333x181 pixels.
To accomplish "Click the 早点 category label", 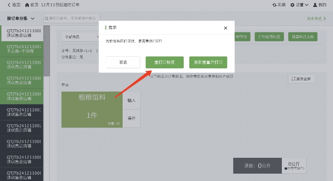I will coord(65,85).
